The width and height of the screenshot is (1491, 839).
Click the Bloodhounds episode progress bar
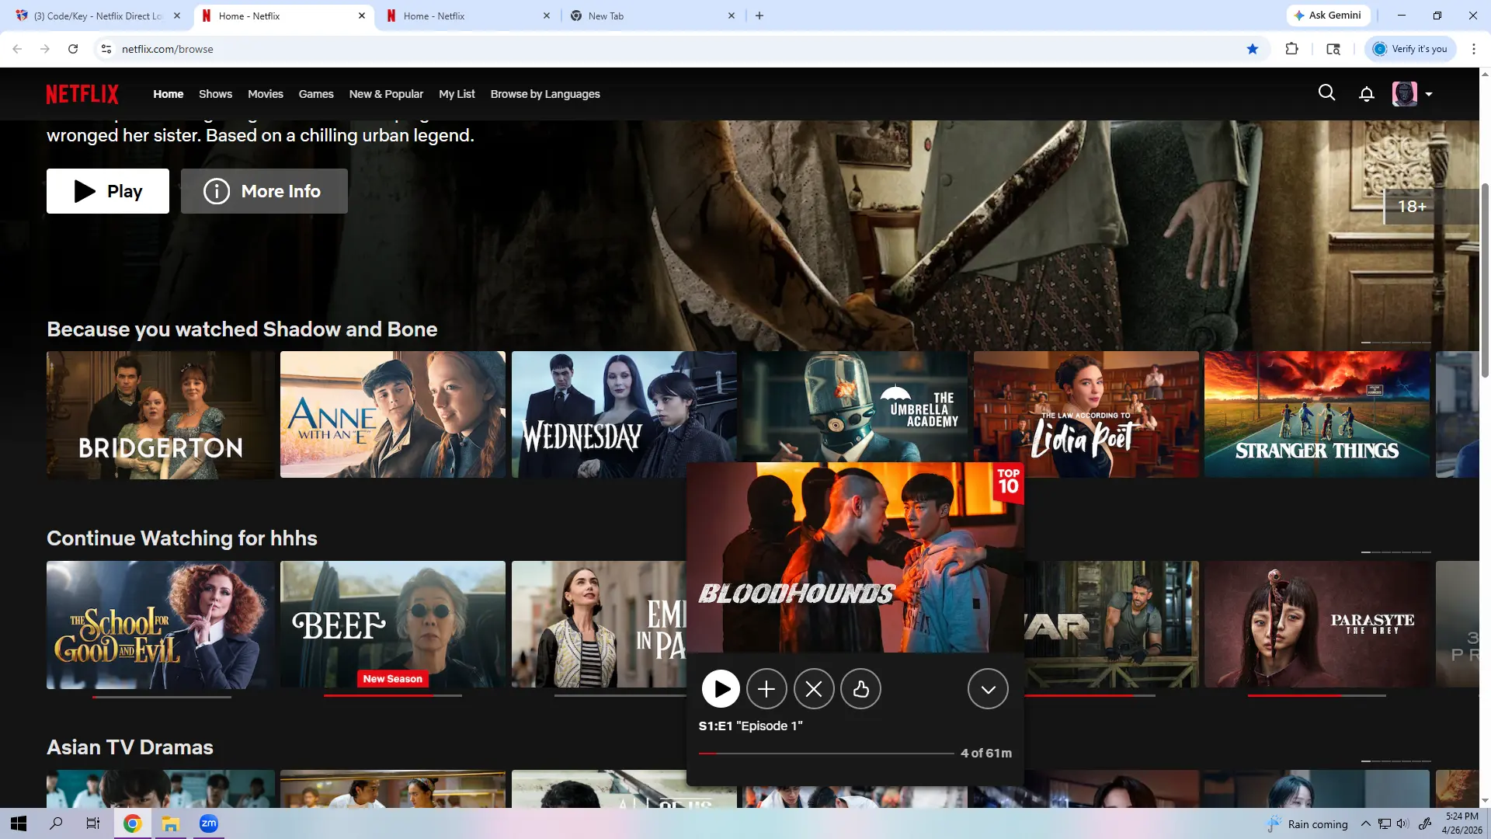(x=826, y=754)
